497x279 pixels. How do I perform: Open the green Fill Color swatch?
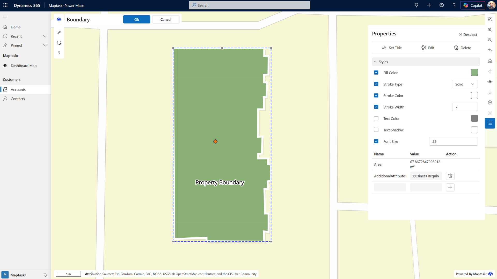[x=474, y=73]
